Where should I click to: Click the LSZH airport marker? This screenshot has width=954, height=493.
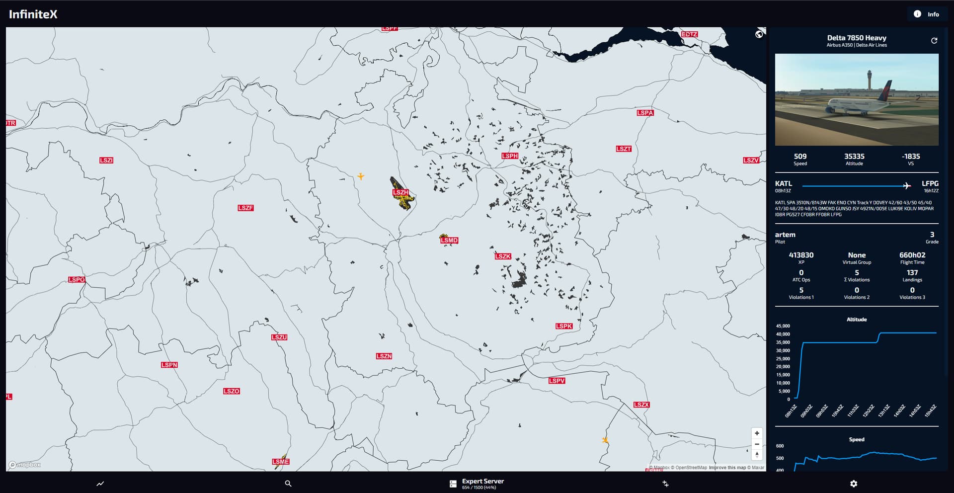tap(400, 192)
